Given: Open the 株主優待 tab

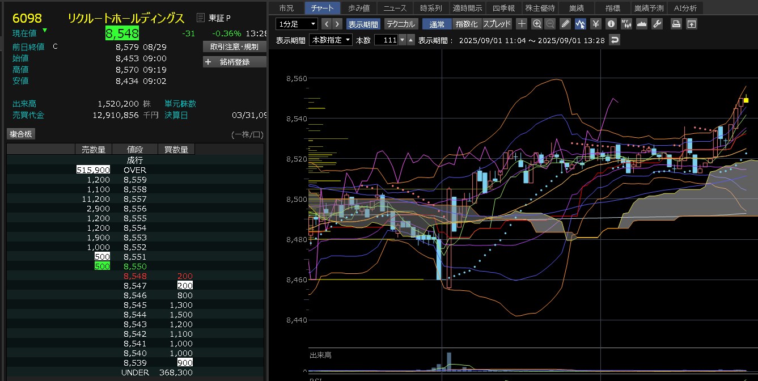Looking at the screenshot, I should click(540, 8).
